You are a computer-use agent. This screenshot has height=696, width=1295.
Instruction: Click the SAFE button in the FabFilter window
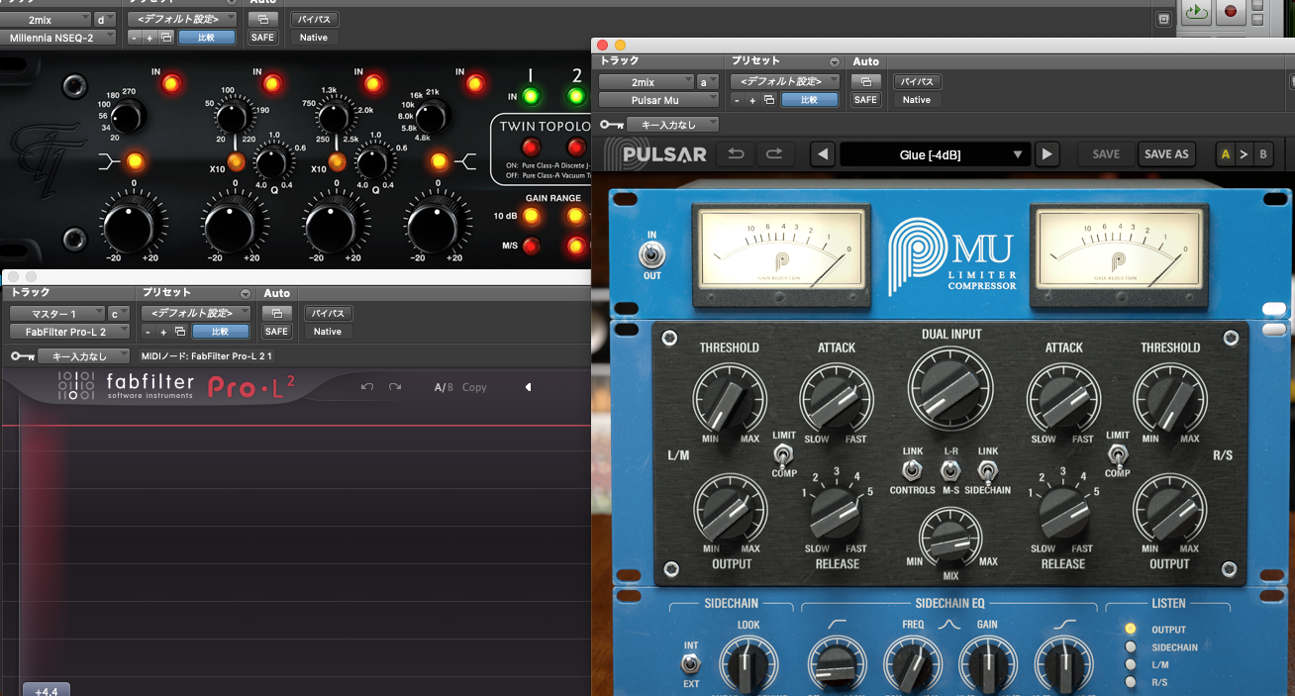coord(276,332)
